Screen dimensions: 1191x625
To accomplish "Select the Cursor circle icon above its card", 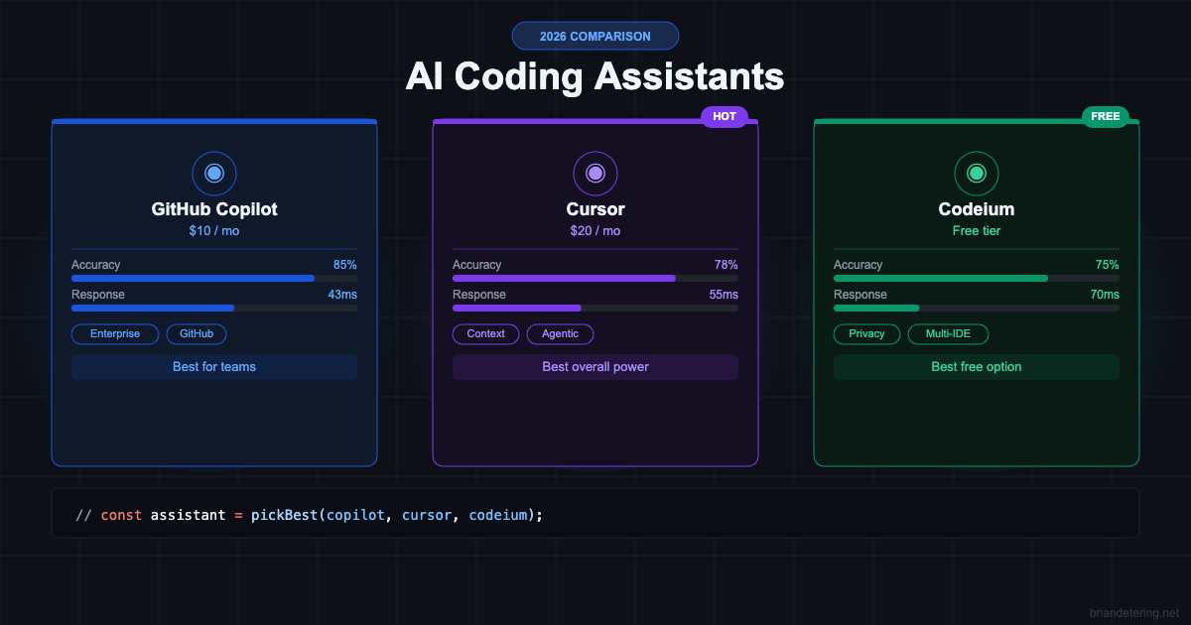I will [595, 173].
